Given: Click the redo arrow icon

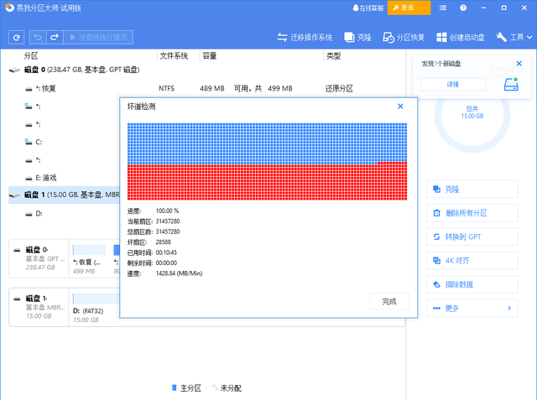Looking at the screenshot, I should click(55, 38).
